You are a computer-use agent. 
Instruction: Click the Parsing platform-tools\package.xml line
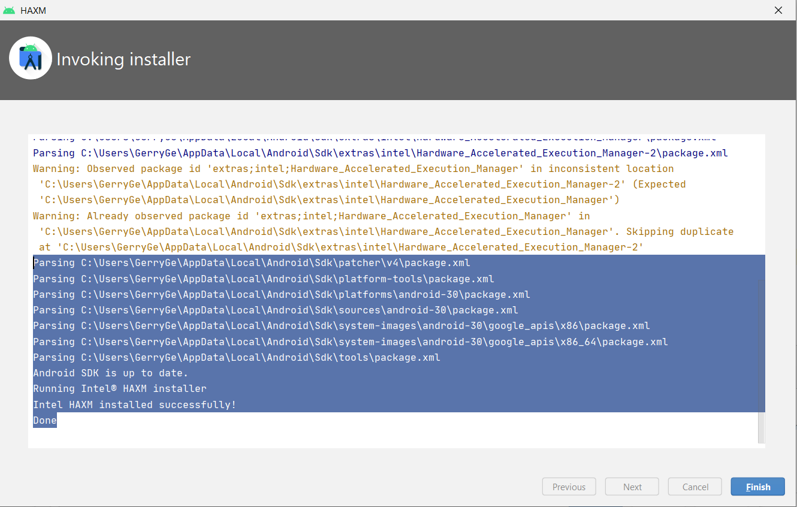(264, 279)
